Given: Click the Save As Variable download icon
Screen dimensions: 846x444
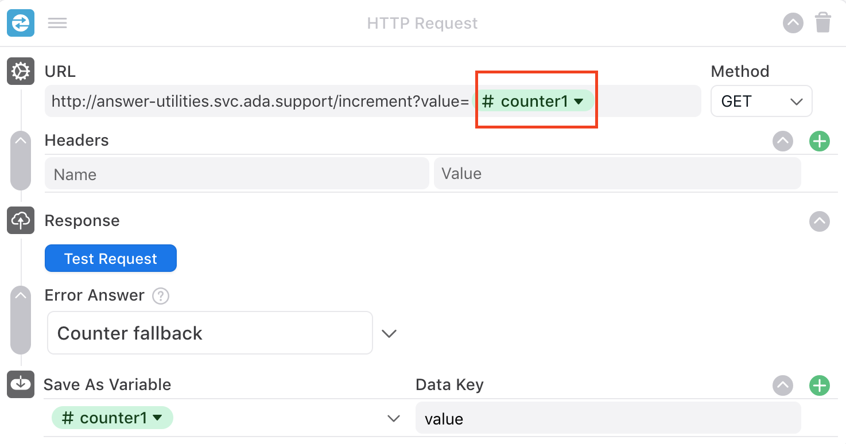Looking at the screenshot, I should 21,384.
